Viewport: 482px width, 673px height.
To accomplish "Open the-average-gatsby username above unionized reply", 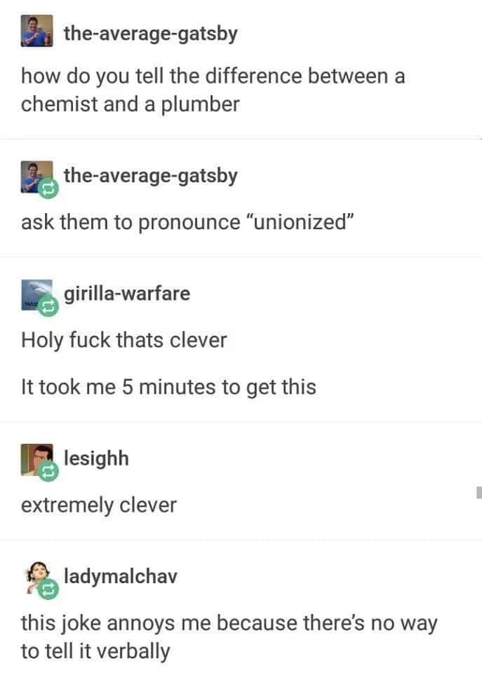I will (x=150, y=175).
